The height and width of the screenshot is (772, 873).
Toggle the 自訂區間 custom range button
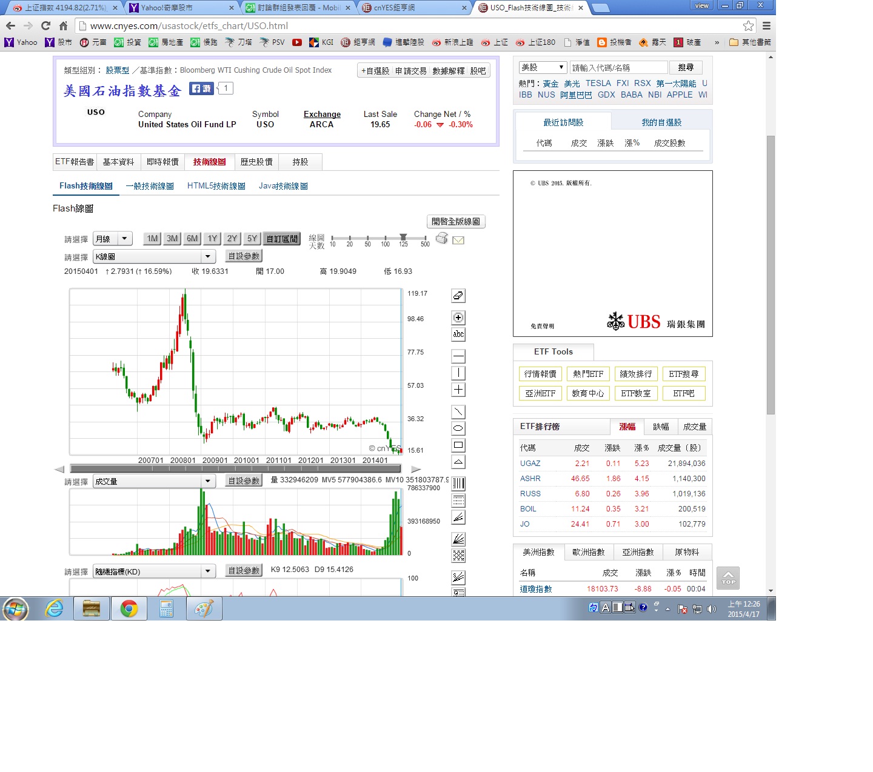click(282, 239)
